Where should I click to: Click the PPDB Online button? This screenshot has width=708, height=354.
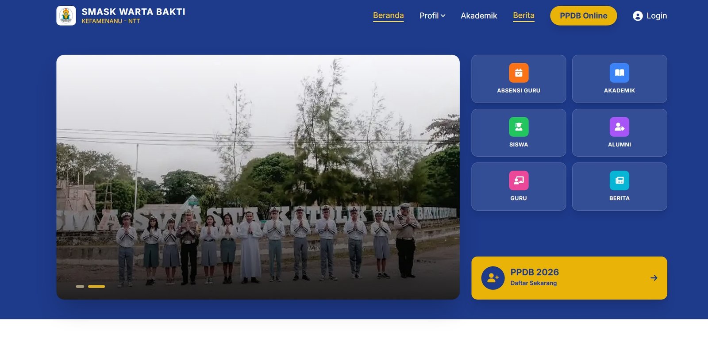583,15
